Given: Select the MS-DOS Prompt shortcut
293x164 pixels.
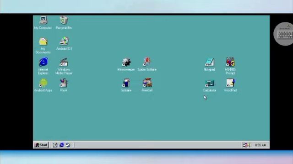Looking at the screenshot, I should (x=230, y=62).
